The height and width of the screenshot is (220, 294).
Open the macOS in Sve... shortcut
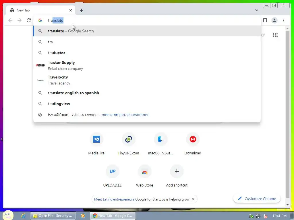pos(160,144)
